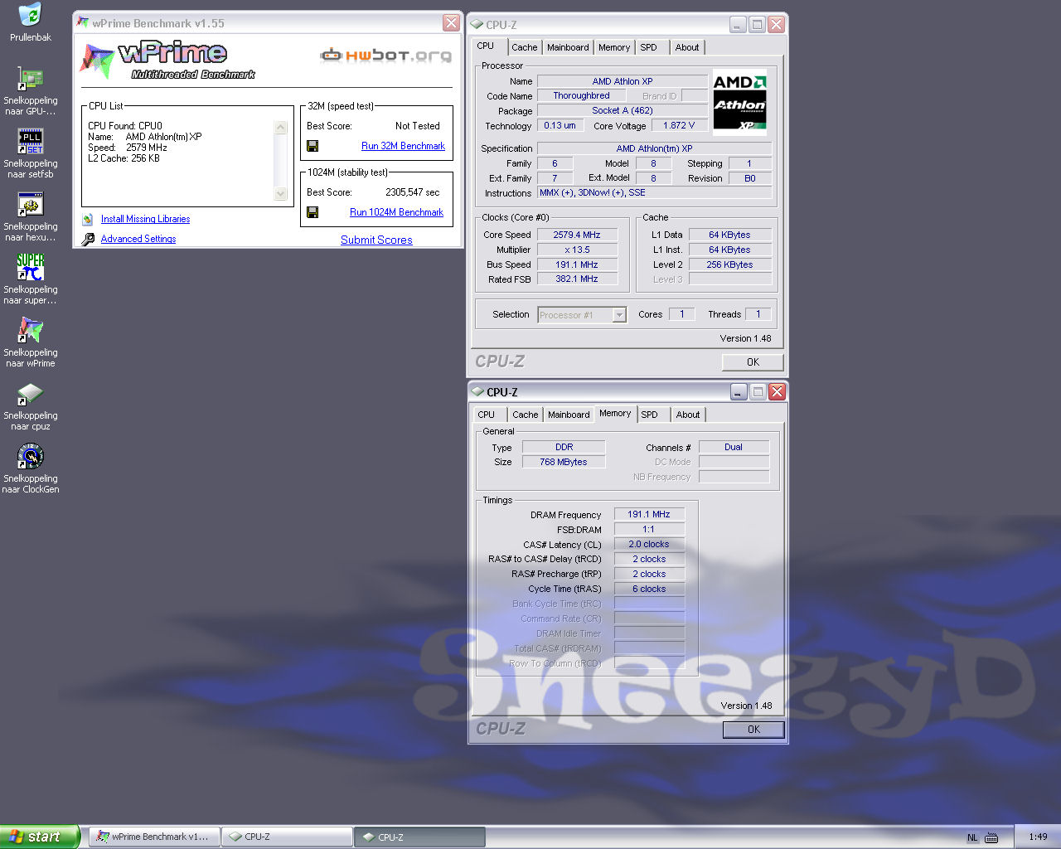Click the Channels # value Dual
Viewport: 1061px width, 849px height.
pyautogui.click(x=734, y=448)
